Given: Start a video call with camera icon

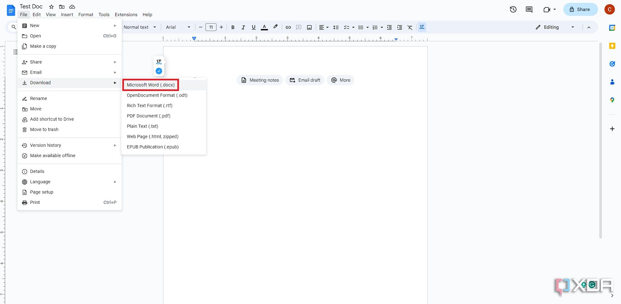Looking at the screenshot, I should (547, 9).
